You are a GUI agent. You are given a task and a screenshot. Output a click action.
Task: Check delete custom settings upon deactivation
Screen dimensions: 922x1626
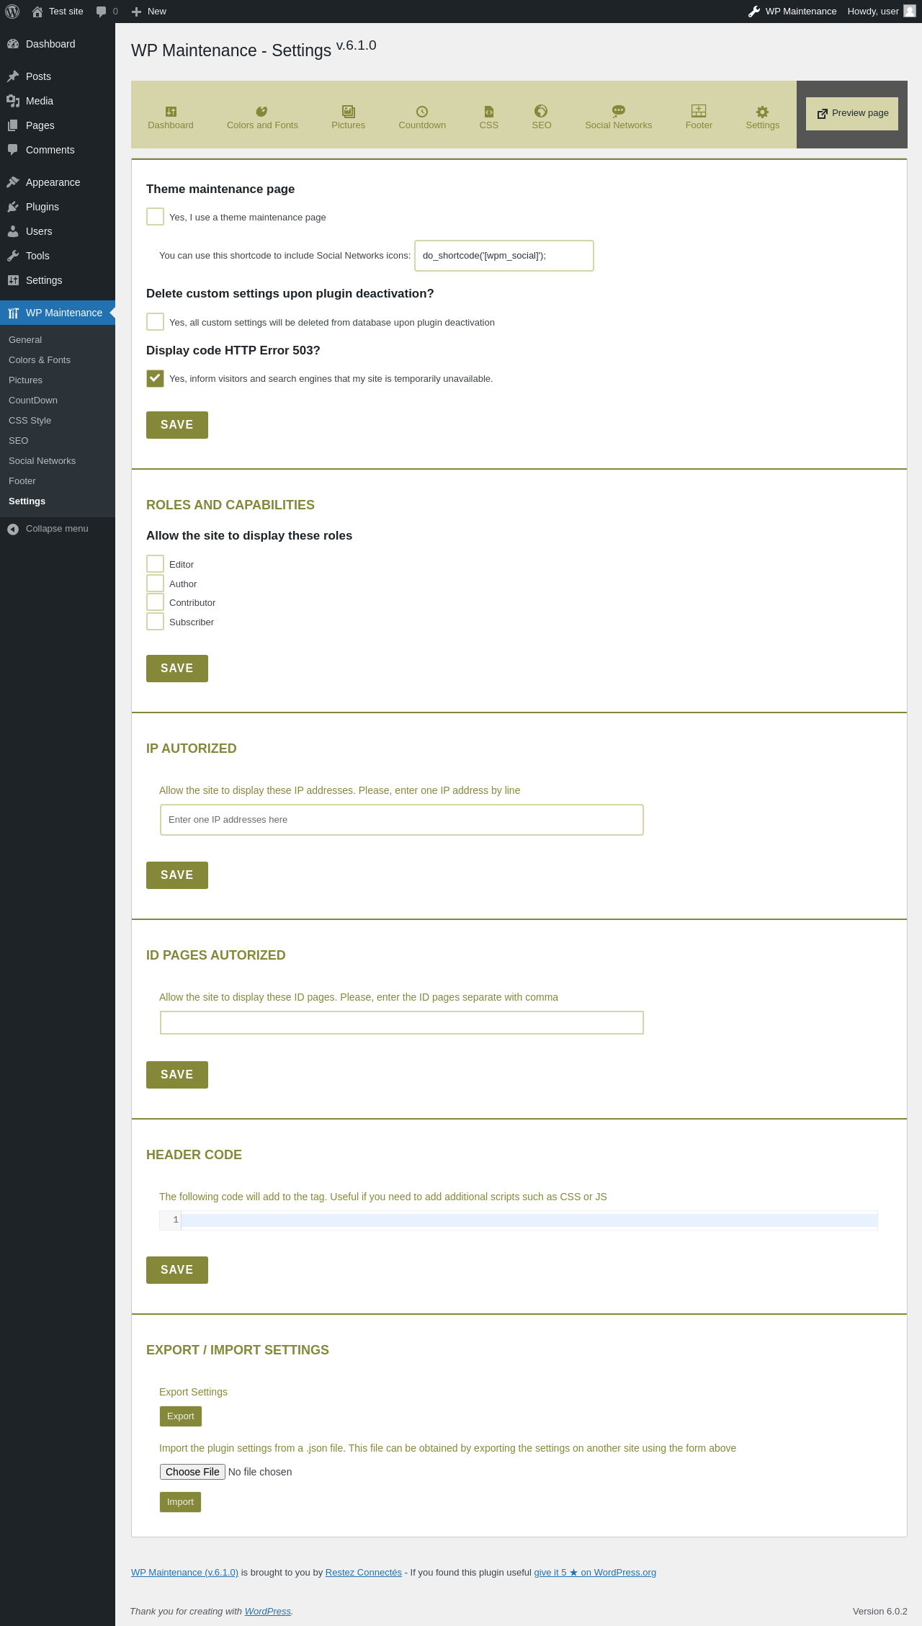(x=155, y=321)
